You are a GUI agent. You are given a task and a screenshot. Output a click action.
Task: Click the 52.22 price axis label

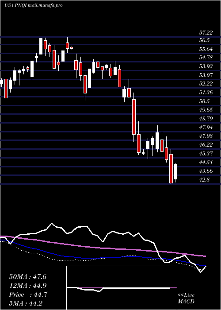coord(206,83)
